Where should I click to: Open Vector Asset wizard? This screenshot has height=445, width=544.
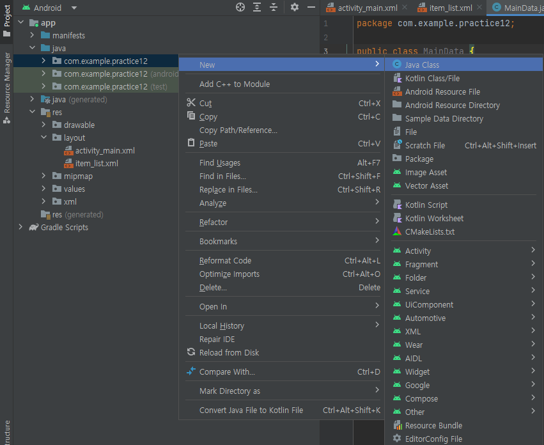(464, 185)
